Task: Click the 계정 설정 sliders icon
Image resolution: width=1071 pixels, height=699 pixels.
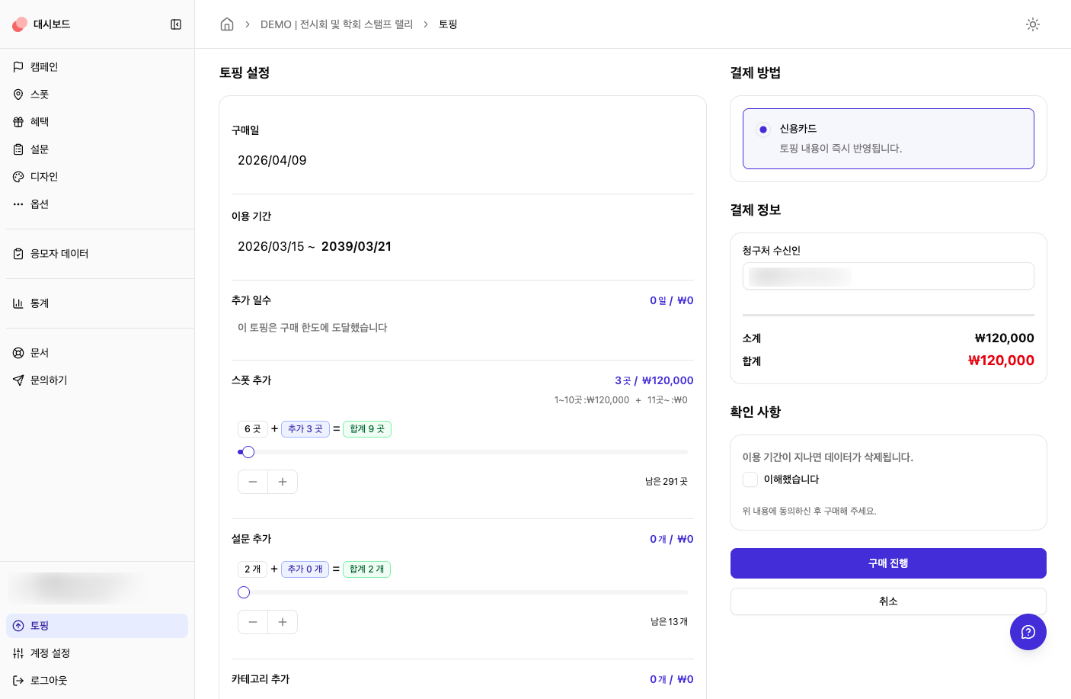Action: (x=18, y=653)
